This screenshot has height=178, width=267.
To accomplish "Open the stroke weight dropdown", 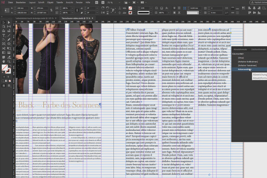I will (x=151, y=8).
